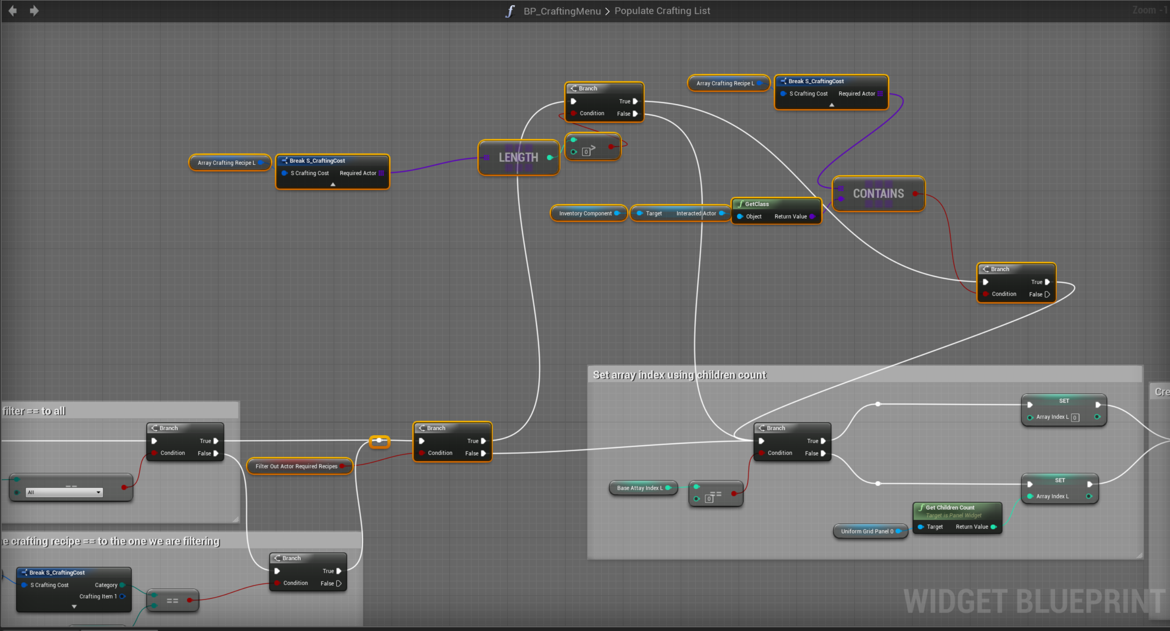The image size is (1170, 631).
Task: Click the Array Index L zero value box
Action: pos(1075,418)
